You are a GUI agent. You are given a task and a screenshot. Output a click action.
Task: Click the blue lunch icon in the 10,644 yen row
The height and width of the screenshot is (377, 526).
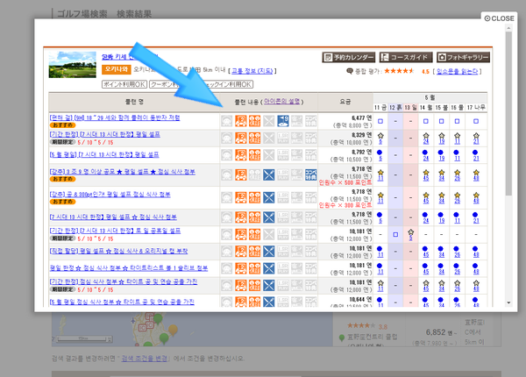(x=269, y=302)
